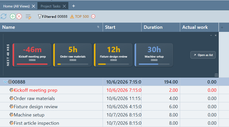This screenshot has height=127, width=229.
Task: Click the 194.00 duration cell
Action: pyautogui.click(x=161, y=82)
